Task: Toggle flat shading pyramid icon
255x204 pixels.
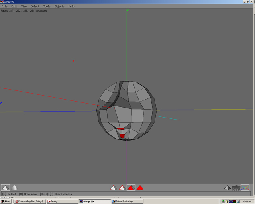Action: pyautogui.click(x=5, y=188)
